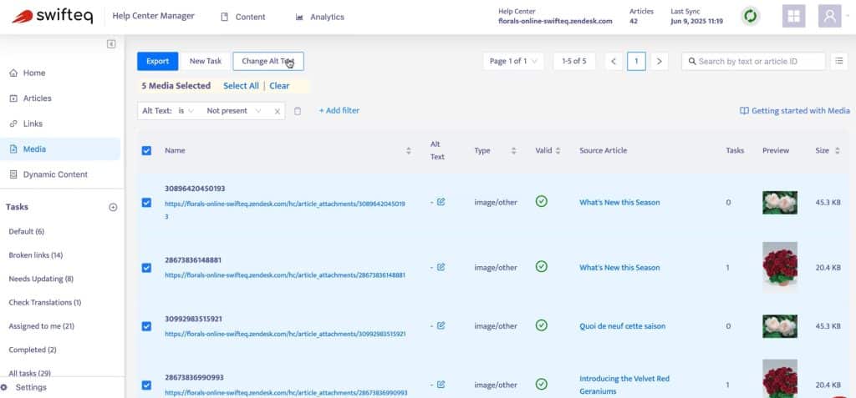Open Needs Updating (8) task list
Viewport: 856px width, 398px height.
(x=41, y=279)
